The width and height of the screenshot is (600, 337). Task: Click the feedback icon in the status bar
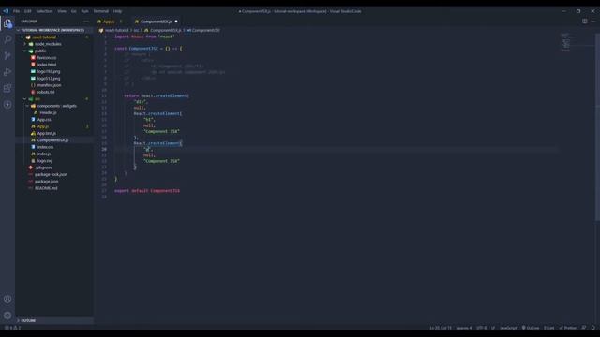point(584,328)
